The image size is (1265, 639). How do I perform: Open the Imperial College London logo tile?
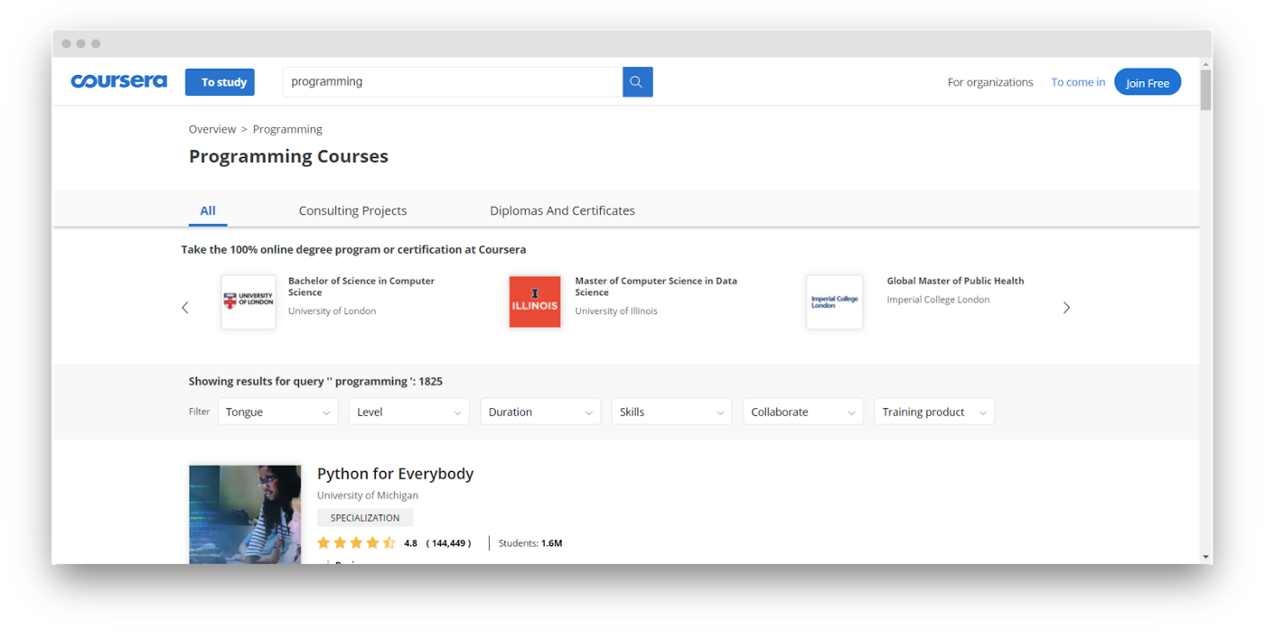coord(834,301)
